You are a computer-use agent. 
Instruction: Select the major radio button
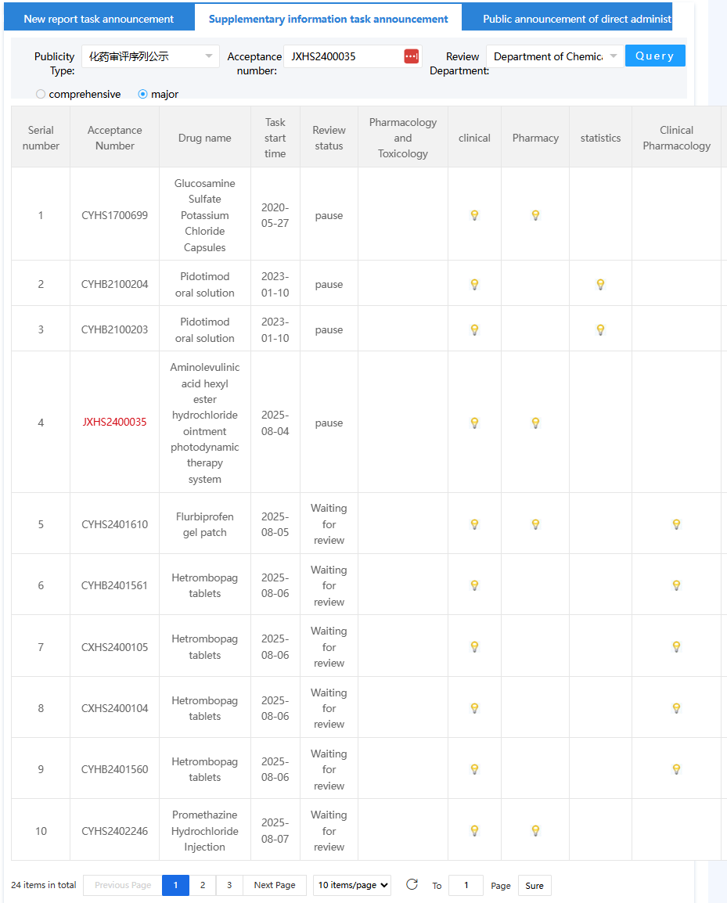142,94
